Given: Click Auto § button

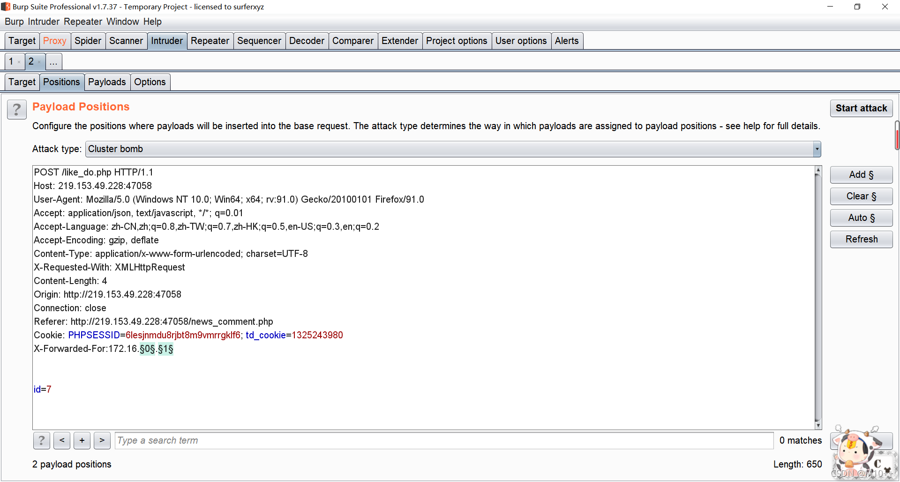Looking at the screenshot, I should [x=861, y=218].
